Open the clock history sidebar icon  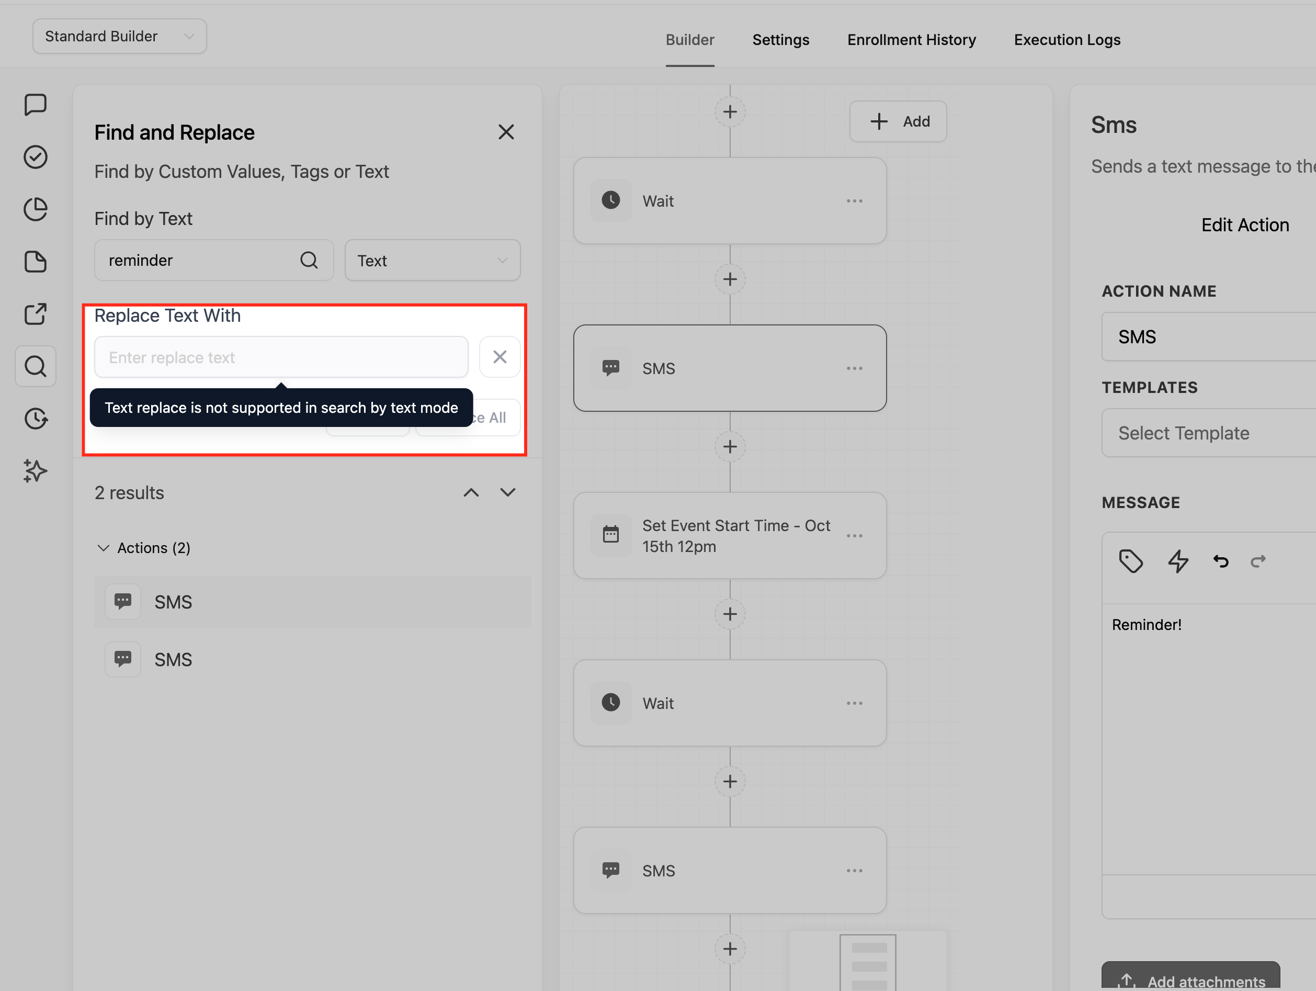[35, 419]
